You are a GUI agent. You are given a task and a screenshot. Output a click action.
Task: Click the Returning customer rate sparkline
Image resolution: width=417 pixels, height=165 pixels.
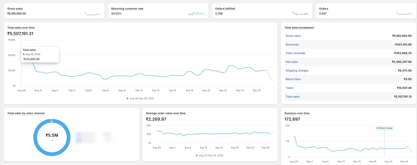[x=197, y=14]
